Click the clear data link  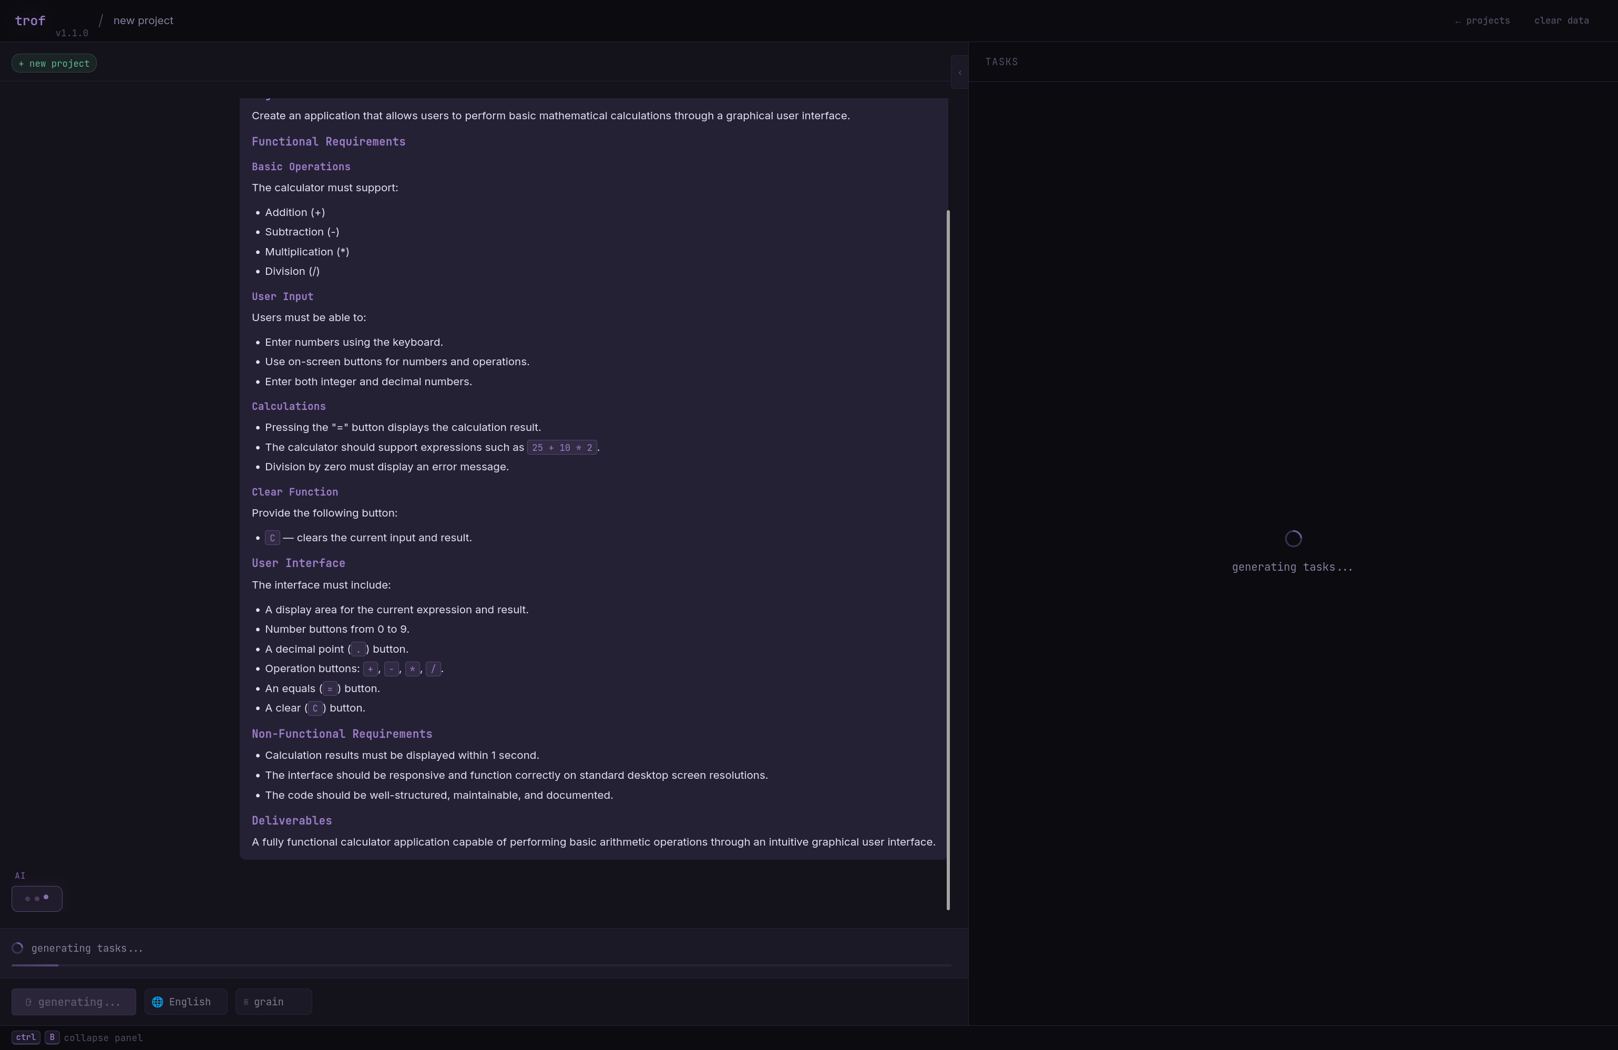point(1562,20)
